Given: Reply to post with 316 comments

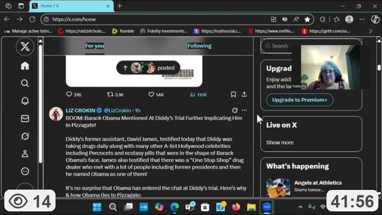Looking at the screenshot, I should (74, 94).
